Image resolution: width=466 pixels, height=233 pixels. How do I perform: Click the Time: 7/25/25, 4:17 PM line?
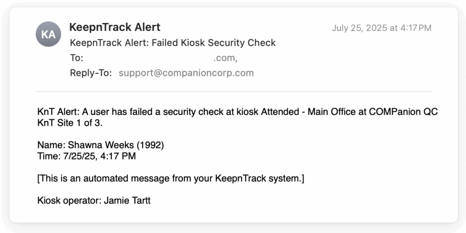click(86, 156)
